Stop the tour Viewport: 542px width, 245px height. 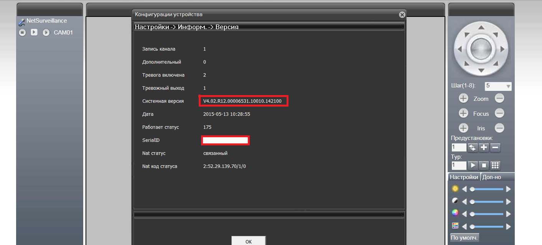484,165
